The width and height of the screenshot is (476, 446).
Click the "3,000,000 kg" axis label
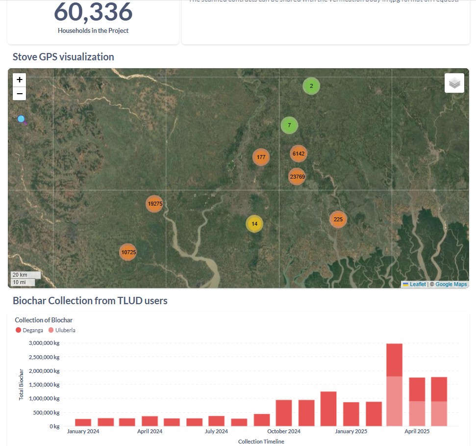pyautogui.click(x=44, y=343)
